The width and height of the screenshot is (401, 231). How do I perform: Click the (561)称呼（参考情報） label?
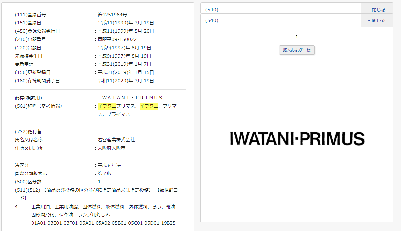coord(41,106)
